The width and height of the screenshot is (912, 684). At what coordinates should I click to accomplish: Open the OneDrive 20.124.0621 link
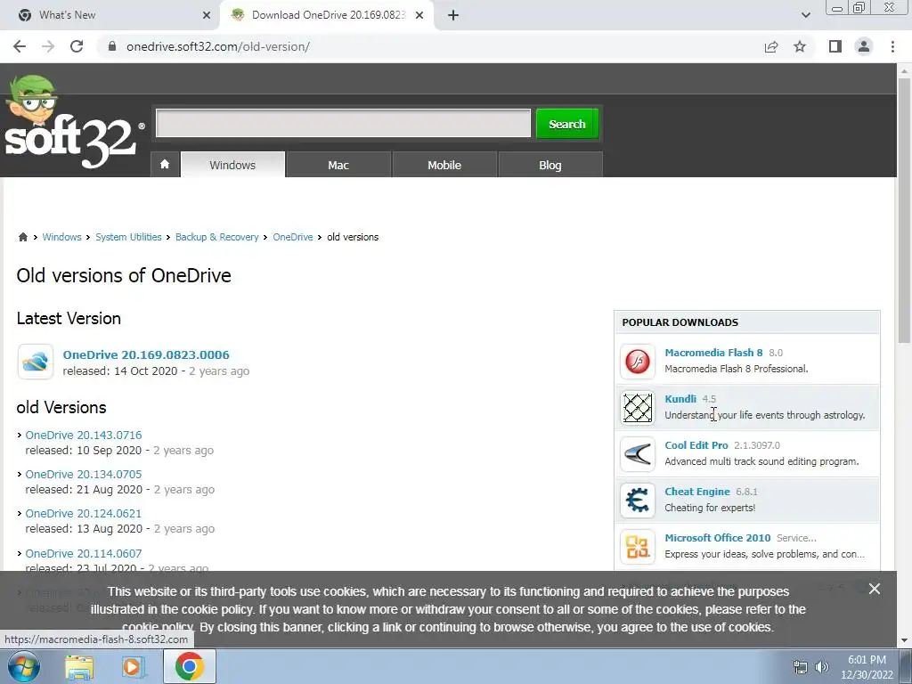[83, 514]
